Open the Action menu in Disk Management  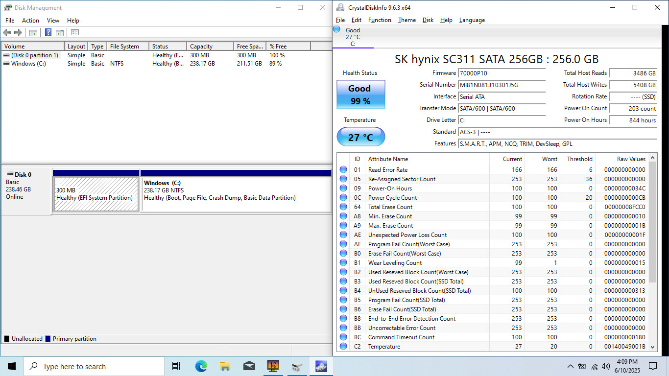30,21
